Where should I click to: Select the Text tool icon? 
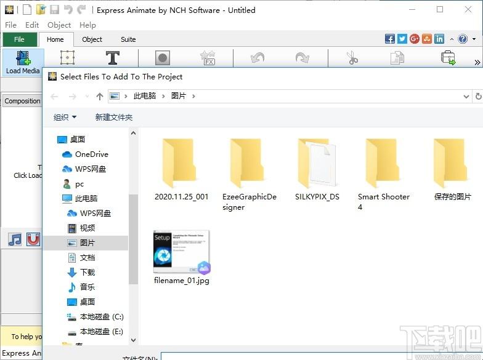(113, 58)
